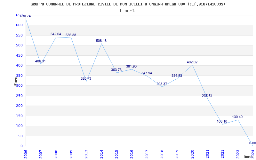Click the 2007 x-axis year label
The width and height of the screenshot is (256, 160).
[x=41, y=154]
